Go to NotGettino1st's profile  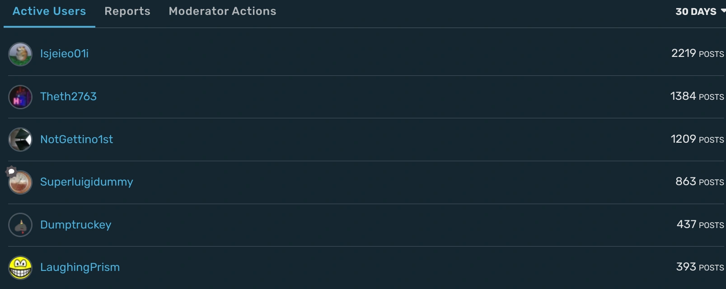click(76, 140)
